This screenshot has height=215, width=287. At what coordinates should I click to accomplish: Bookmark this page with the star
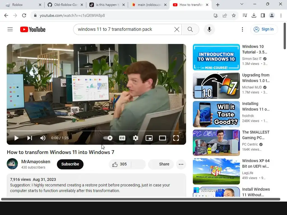(x=233, y=16)
